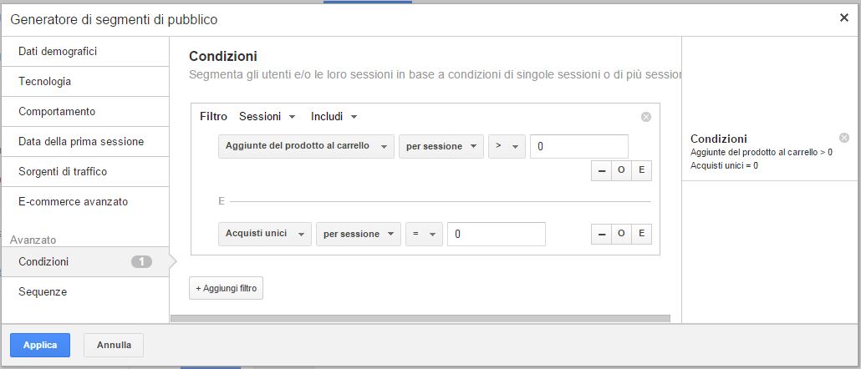Open the Sessioni filter scope dropdown
Screen dimensions: 861x369
(x=267, y=117)
